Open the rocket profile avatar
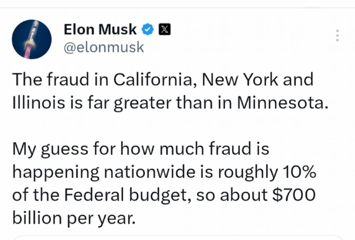355x240 pixels. 32,39
